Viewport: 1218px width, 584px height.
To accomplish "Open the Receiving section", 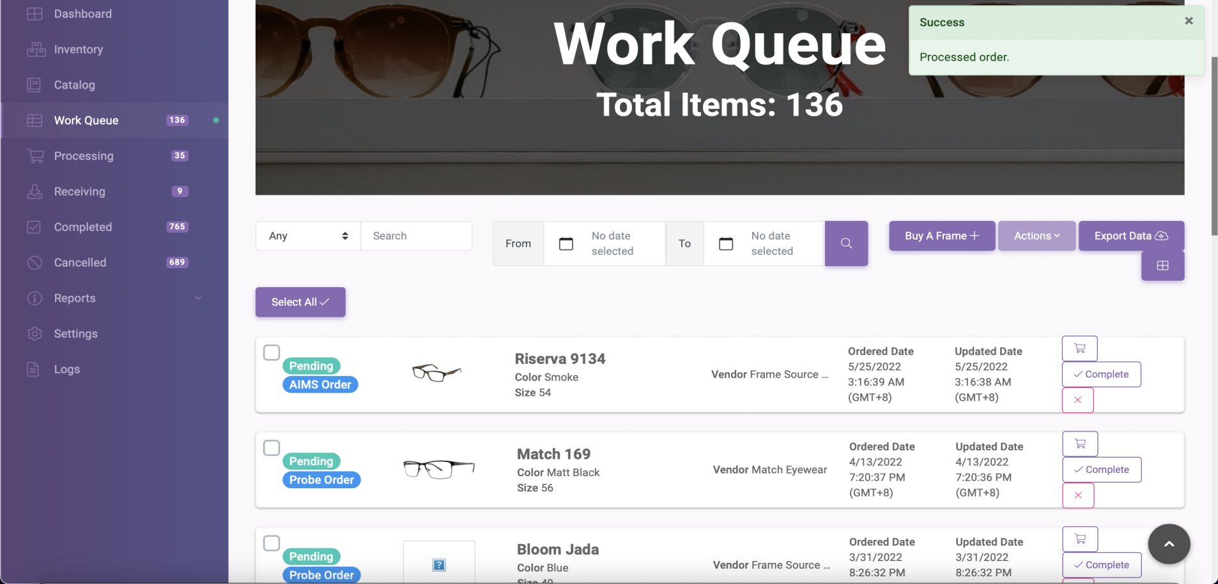I will pyautogui.click(x=79, y=191).
